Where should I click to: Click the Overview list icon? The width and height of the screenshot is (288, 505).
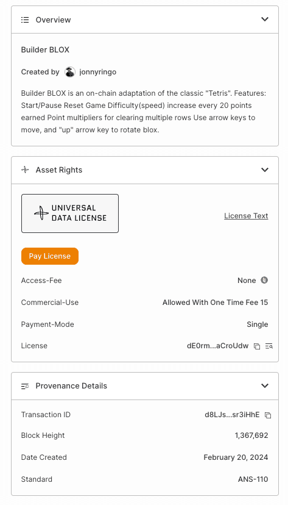(x=25, y=20)
